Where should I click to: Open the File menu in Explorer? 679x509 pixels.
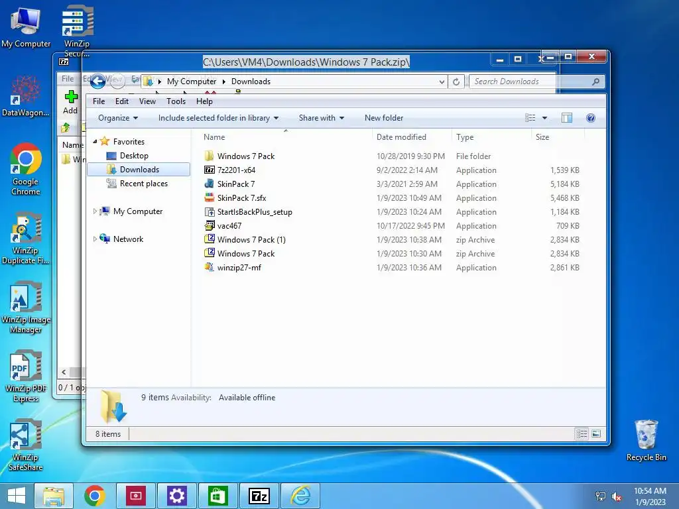pos(99,101)
